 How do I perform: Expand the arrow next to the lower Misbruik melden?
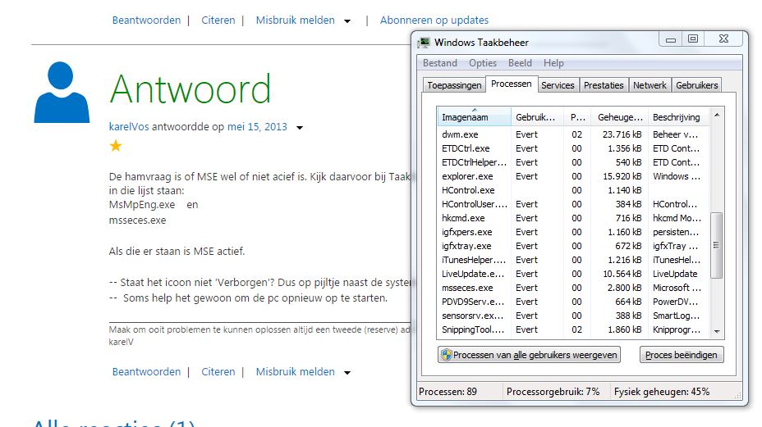[347, 373]
